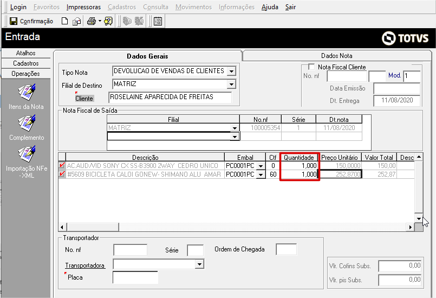Open the Tipo Nota dropdown

click(231, 71)
